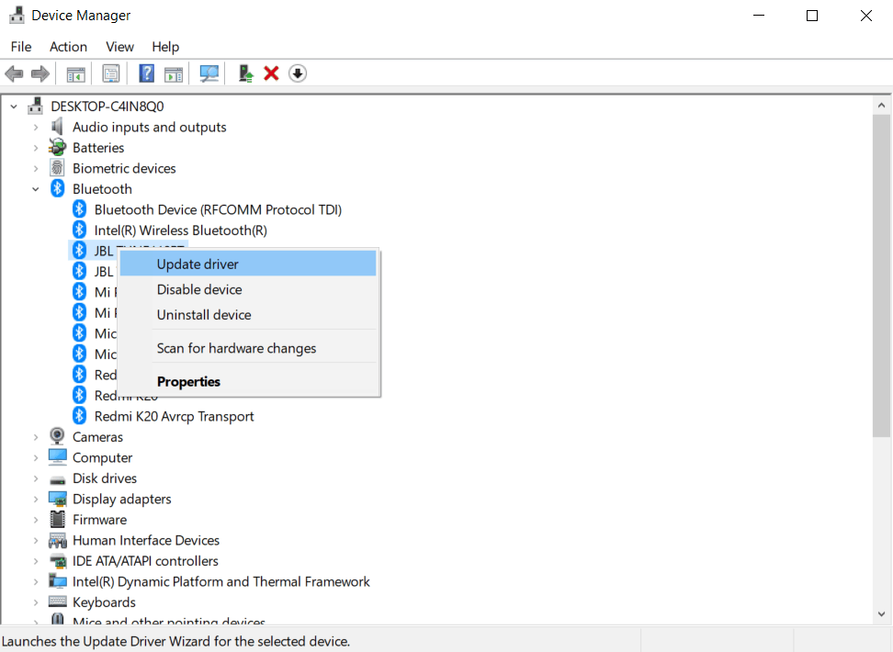
Task: Click the IDE ATA/ATAPI controllers icon
Action: (58, 561)
